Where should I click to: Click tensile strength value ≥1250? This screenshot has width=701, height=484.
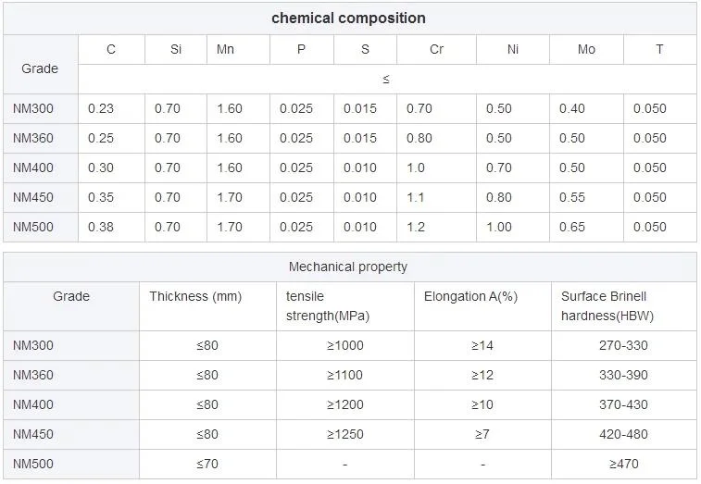point(345,434)
